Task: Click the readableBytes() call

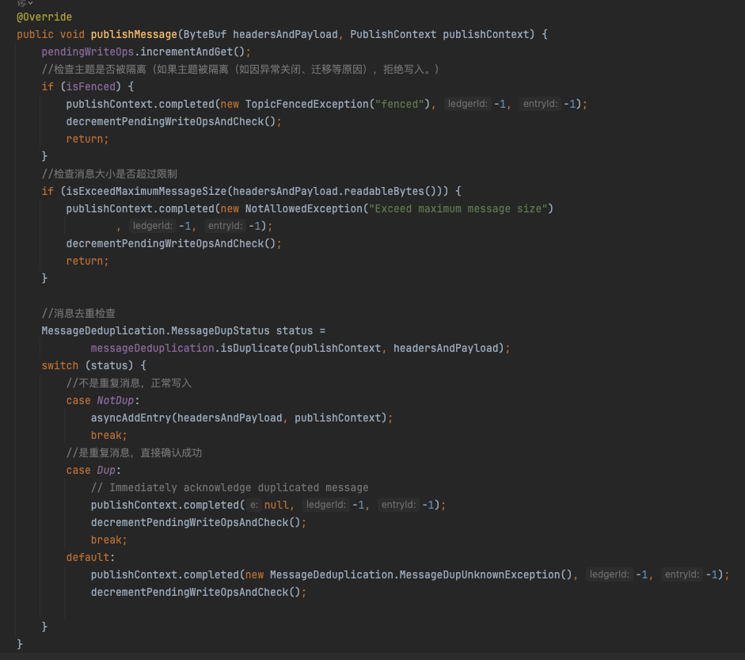Action: (x=390, y=191)
